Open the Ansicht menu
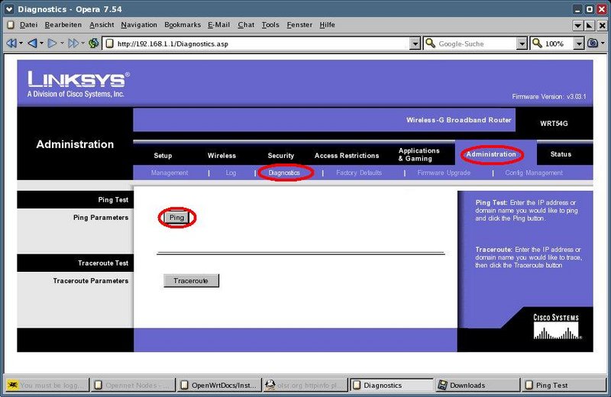Viewport: 611px width, 397px height. pos(102,25)
